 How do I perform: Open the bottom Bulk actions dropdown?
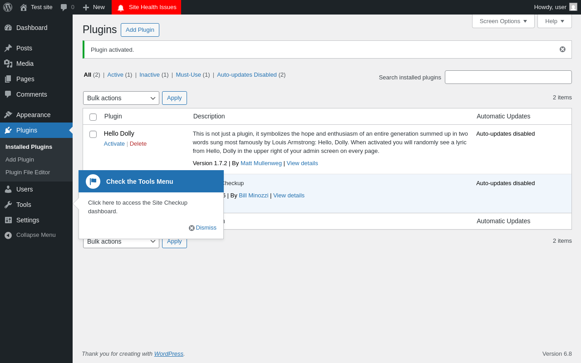[x=121, y=241]
